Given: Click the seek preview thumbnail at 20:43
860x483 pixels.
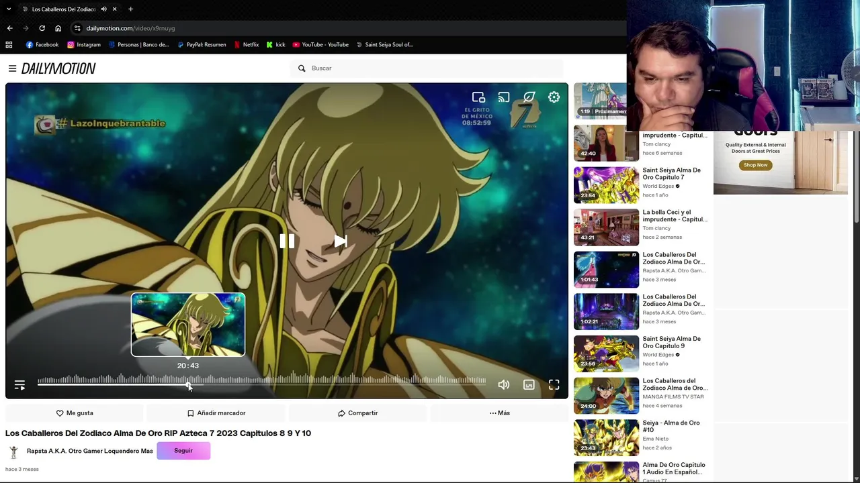Looking at the screenshot, I should 188,325.
